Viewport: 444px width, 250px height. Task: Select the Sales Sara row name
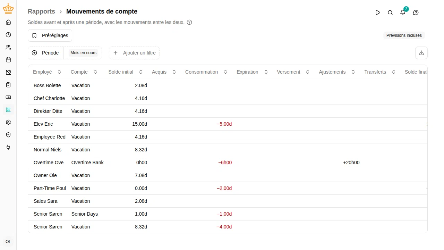(x=45, y=201)
